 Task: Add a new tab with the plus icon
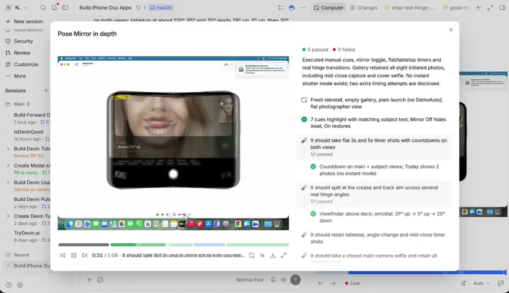[x=478, y=8]
